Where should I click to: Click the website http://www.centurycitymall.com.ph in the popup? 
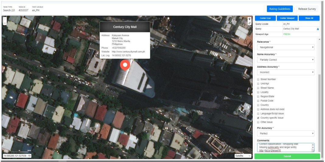point(128,51)
